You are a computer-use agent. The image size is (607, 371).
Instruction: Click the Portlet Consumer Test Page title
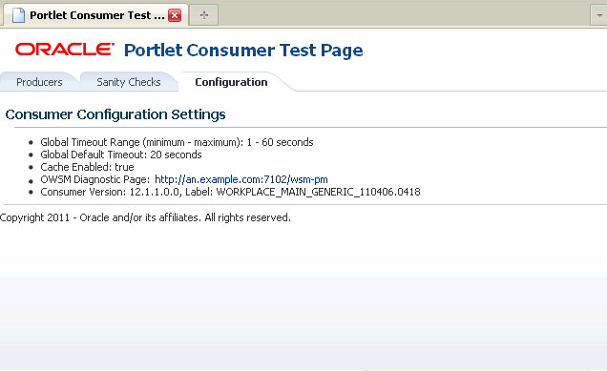[x=243, y=51]
